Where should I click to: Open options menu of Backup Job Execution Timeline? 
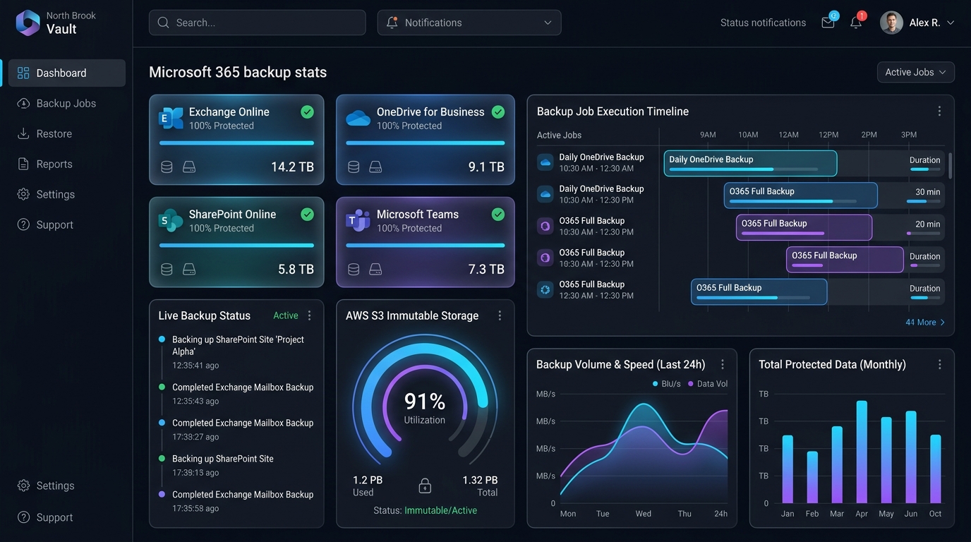point(939,112)
